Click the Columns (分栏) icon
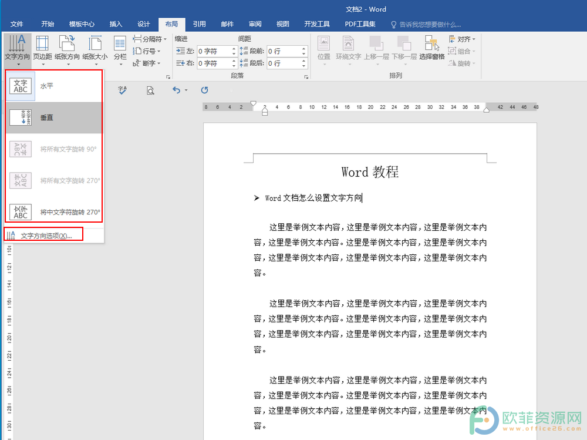The width and height of the screenshot is (587, 440). coord(120,50)
